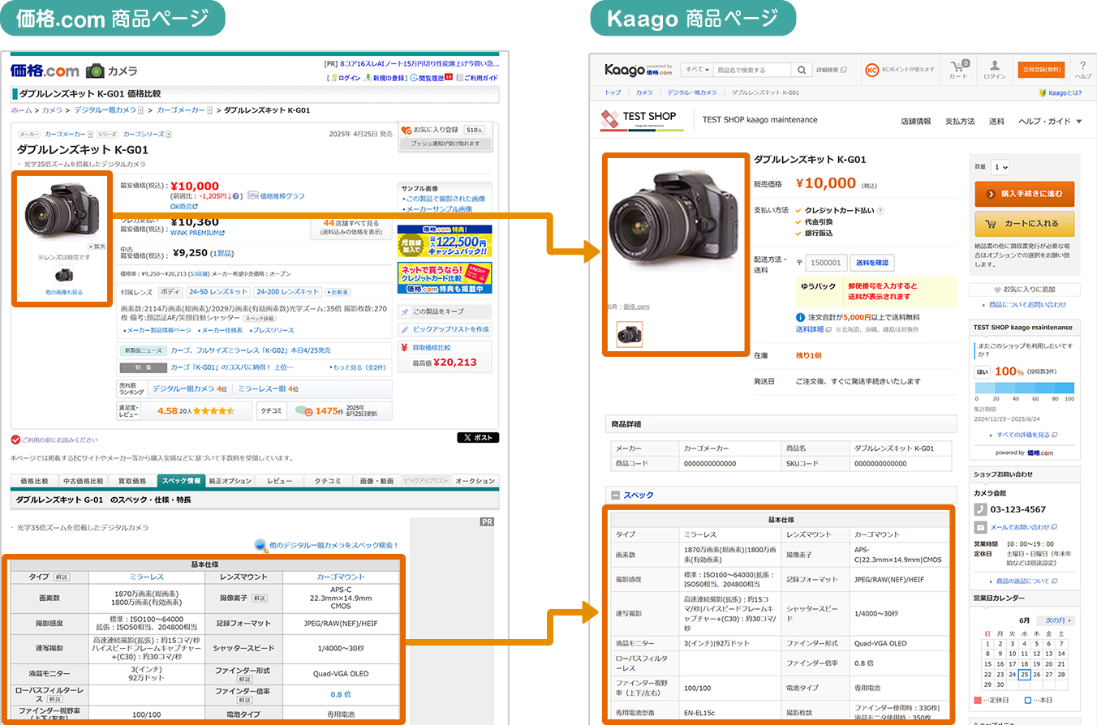This screenshot has width=1097, height=725.
Task: Select the ボディ lens option
Action: 170,292
